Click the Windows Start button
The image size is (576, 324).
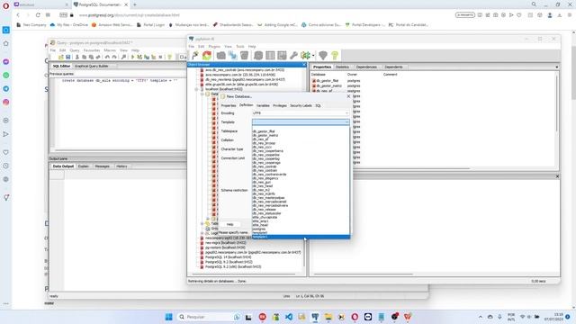168,317
